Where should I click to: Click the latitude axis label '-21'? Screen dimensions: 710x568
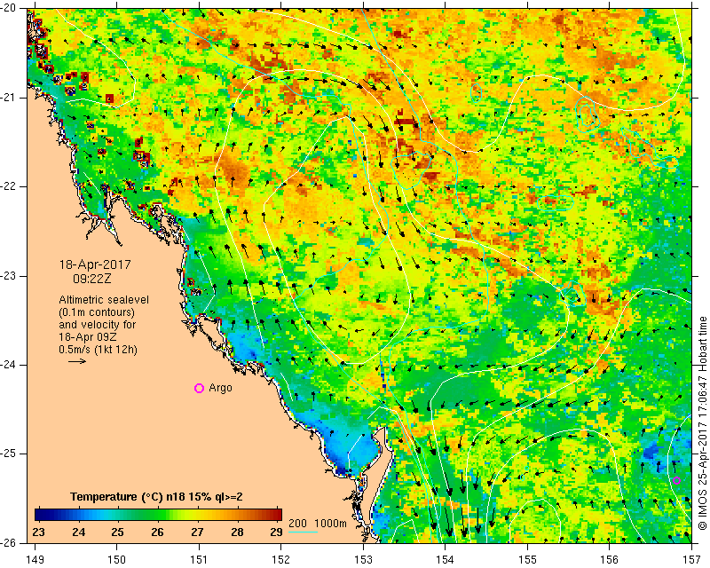[8, 98]
